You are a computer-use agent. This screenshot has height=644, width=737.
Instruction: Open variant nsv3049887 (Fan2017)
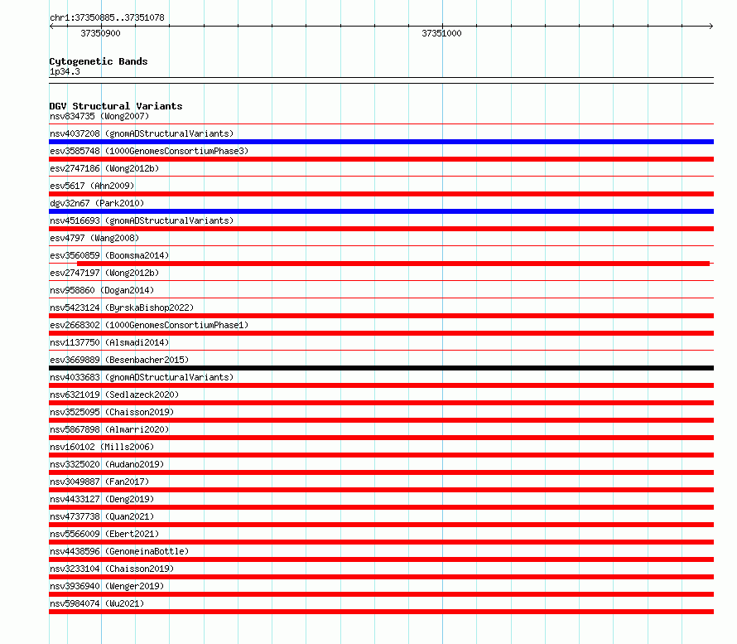click(x=99, y=482)
